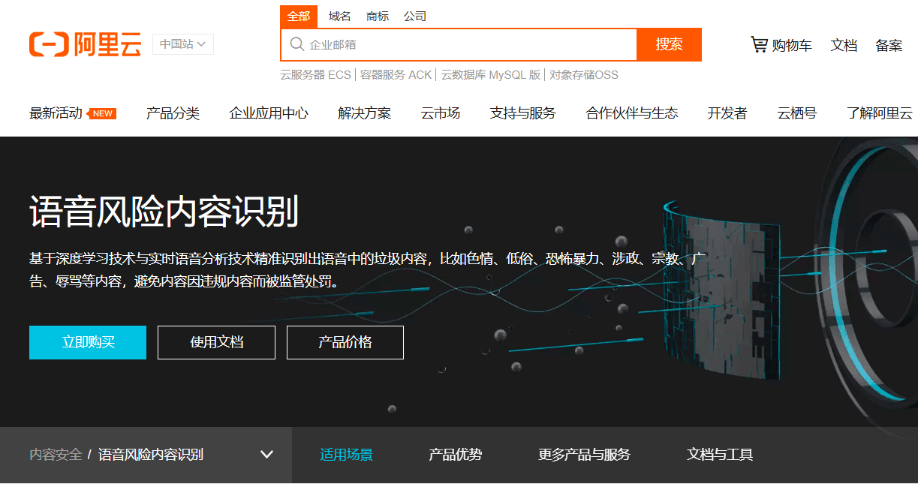Click the magnifier icon in search box
Viewport: 918px width, 484px height.
[297, 44]
